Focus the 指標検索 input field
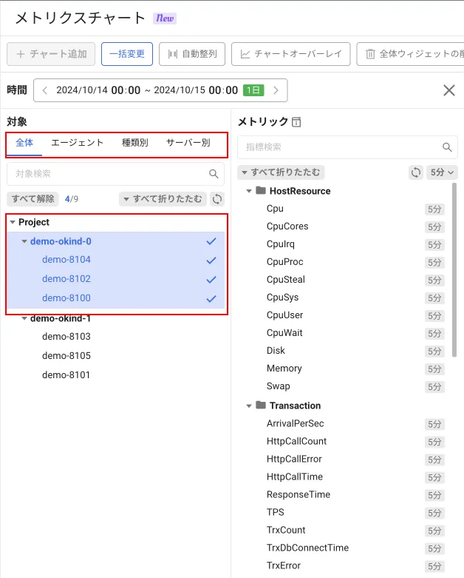Viewport: 464px width, 578px height. 347,147
